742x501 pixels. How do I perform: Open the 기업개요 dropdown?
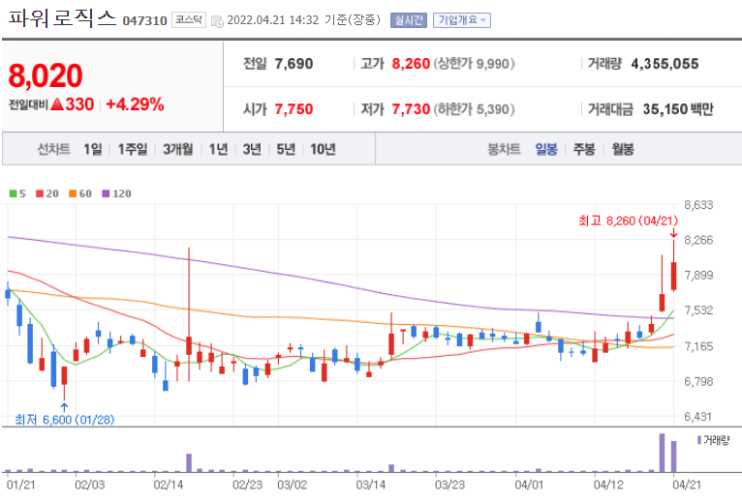click(x=462, y=20)
